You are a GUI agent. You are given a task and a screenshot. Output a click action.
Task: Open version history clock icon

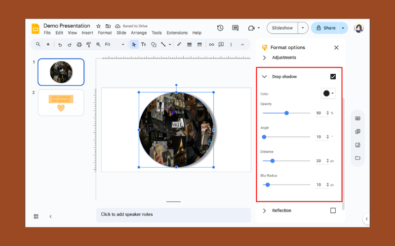point(220,28)
